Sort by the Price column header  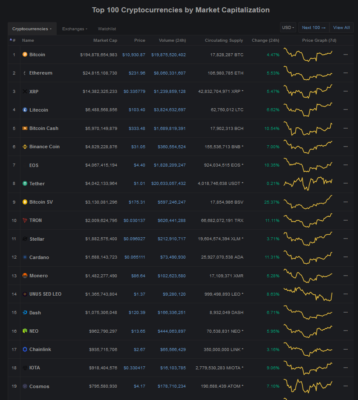coord(139,40)
